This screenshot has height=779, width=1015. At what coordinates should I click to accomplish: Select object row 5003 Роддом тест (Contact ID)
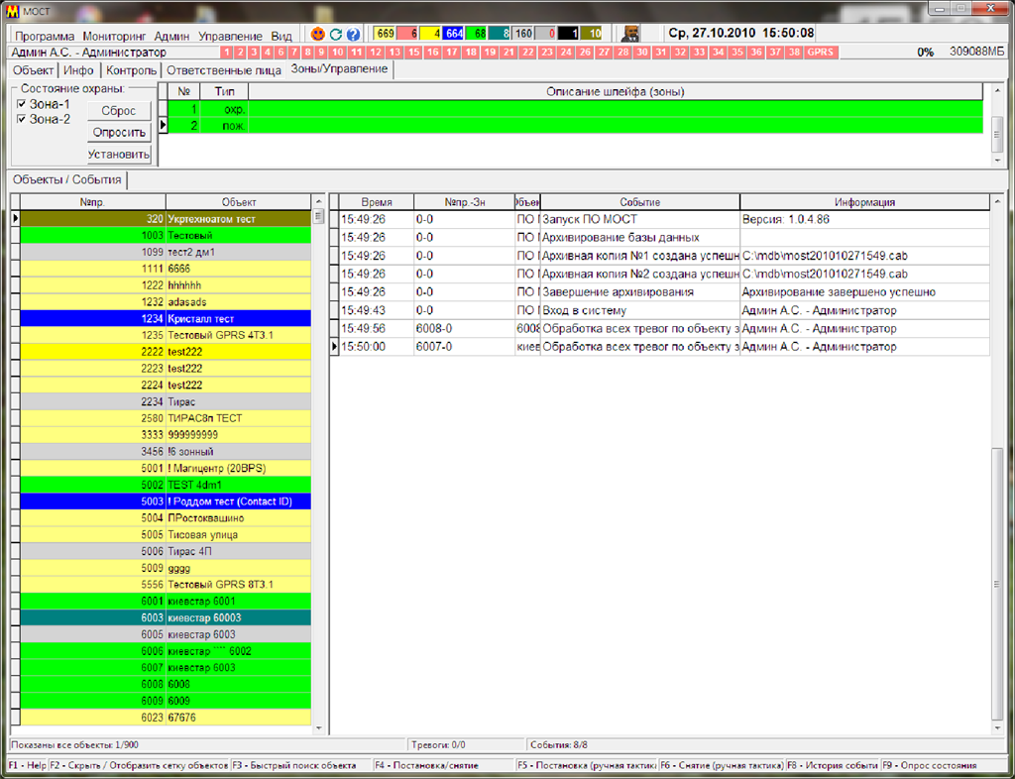166,501
